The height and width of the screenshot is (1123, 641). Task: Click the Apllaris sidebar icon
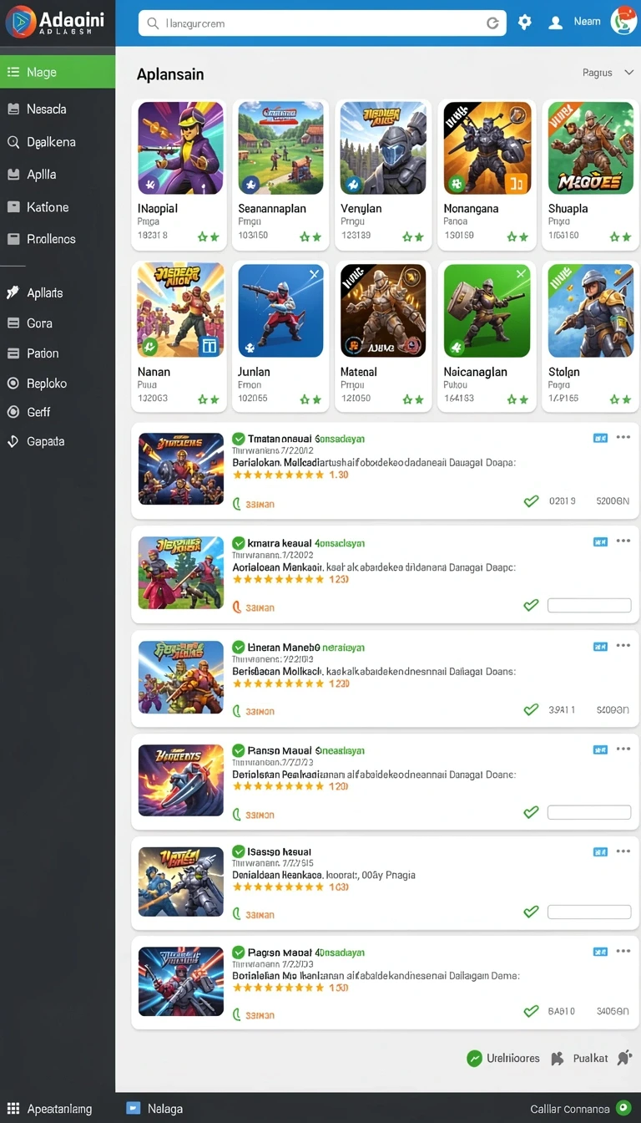click(13, 292)
